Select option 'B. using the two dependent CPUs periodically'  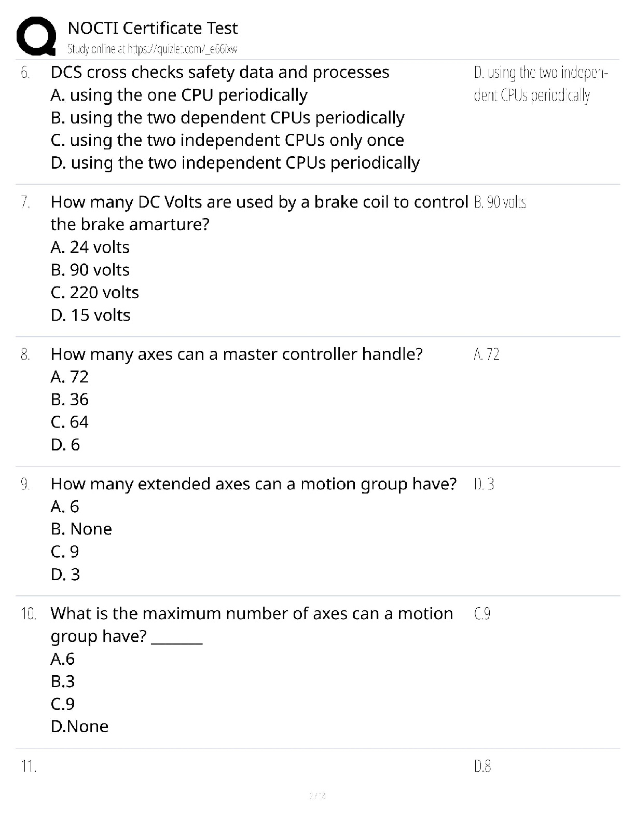(227, 118)
